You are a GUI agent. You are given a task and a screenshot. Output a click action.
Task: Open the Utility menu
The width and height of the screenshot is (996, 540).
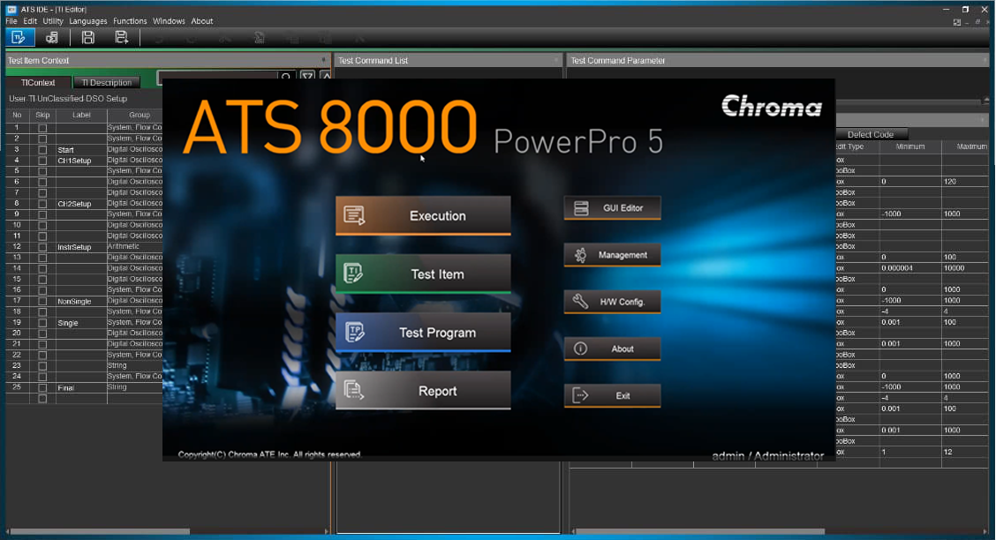pyautogui.click(x=53, y=21)
